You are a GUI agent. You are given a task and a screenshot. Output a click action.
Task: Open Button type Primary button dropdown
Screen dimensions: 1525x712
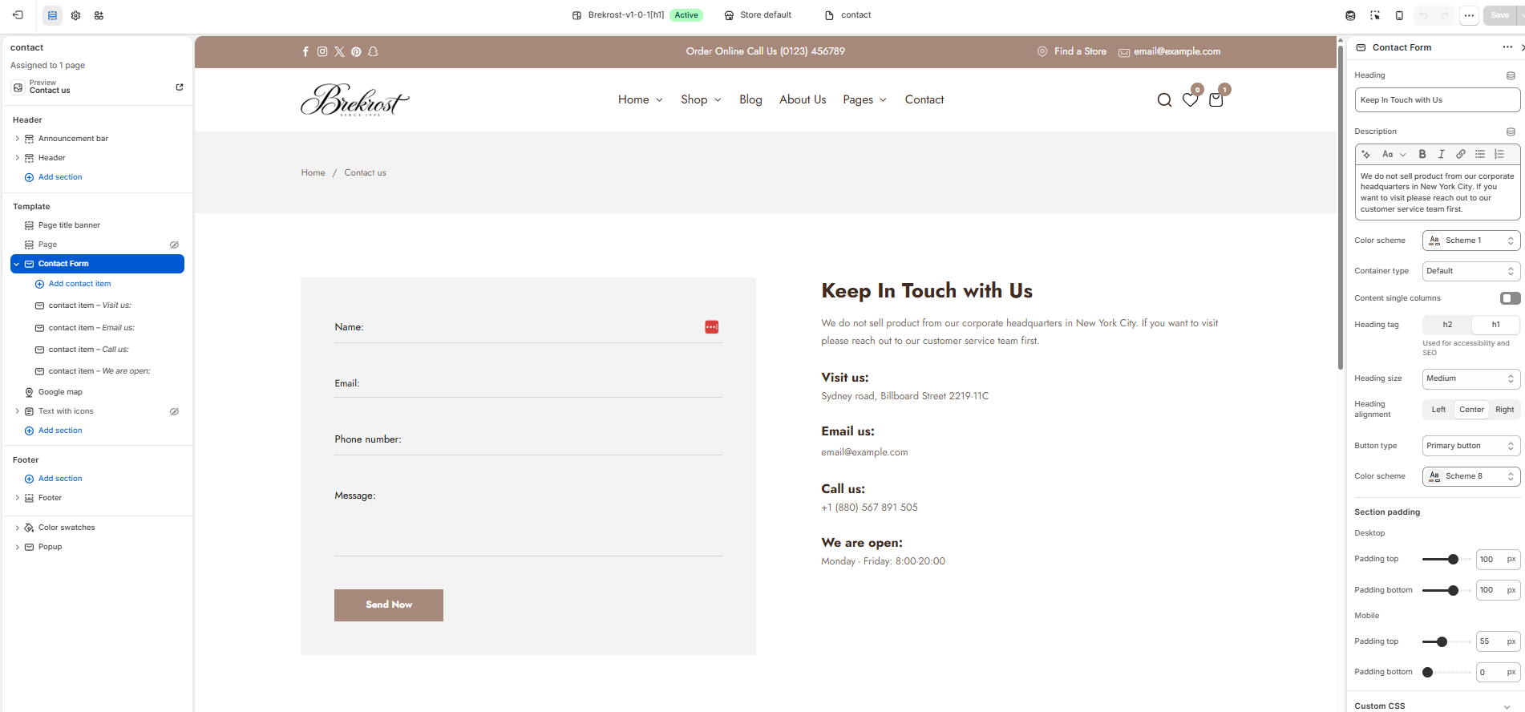point(1471,446)
